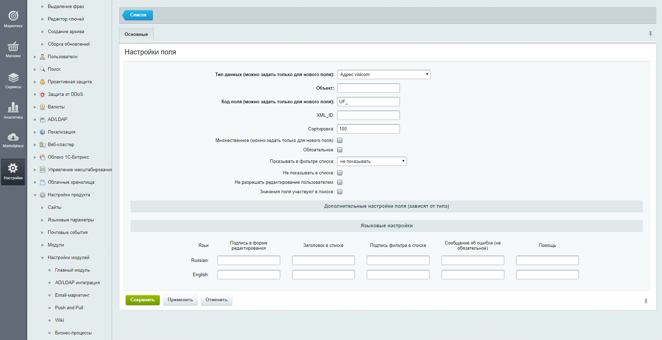Toggle the Обязательное checkbox
This screenshot has height=340, width=662.
pos(340,150)
